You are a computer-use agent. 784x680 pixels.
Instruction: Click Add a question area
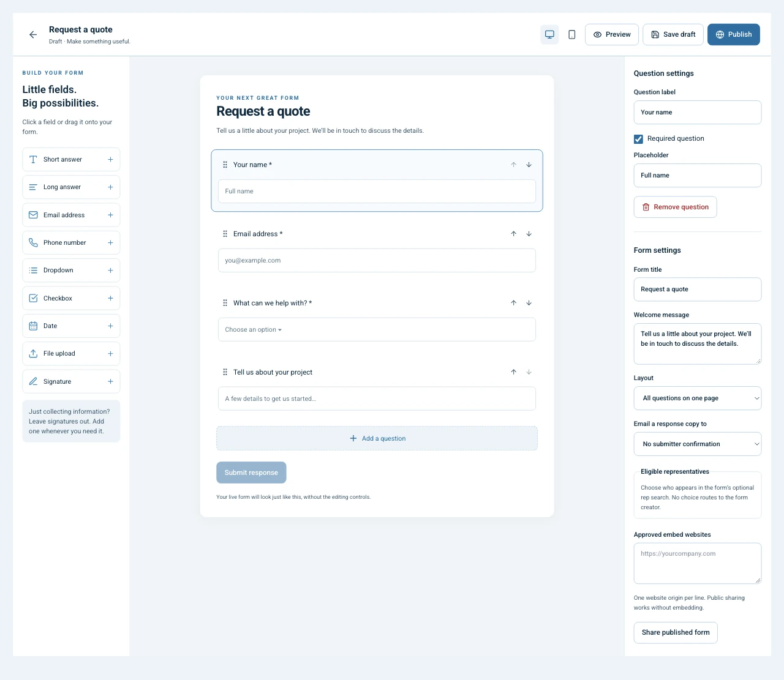377,439
